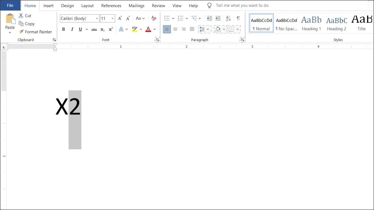The width and height of the screenshot is (374, 210).
Task: Justify the paragraph text
Action: tap(192, 30)
